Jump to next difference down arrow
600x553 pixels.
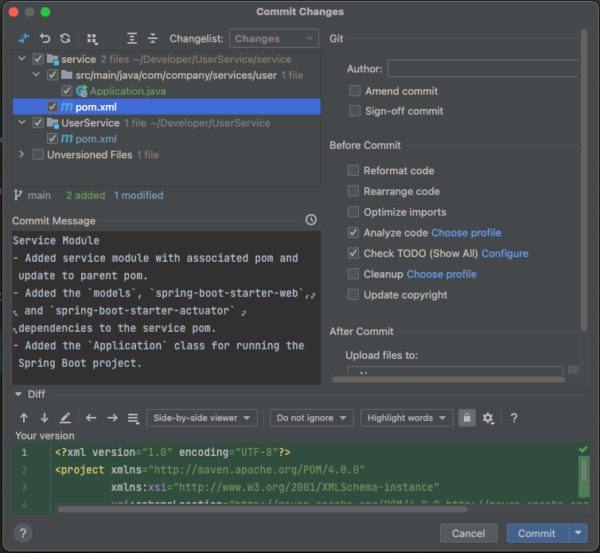(x=45, y=418)
